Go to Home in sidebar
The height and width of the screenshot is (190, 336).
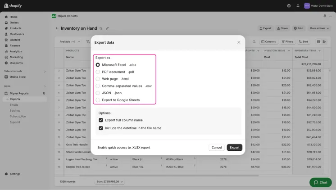pyautogui.click(x=14, y=17)
